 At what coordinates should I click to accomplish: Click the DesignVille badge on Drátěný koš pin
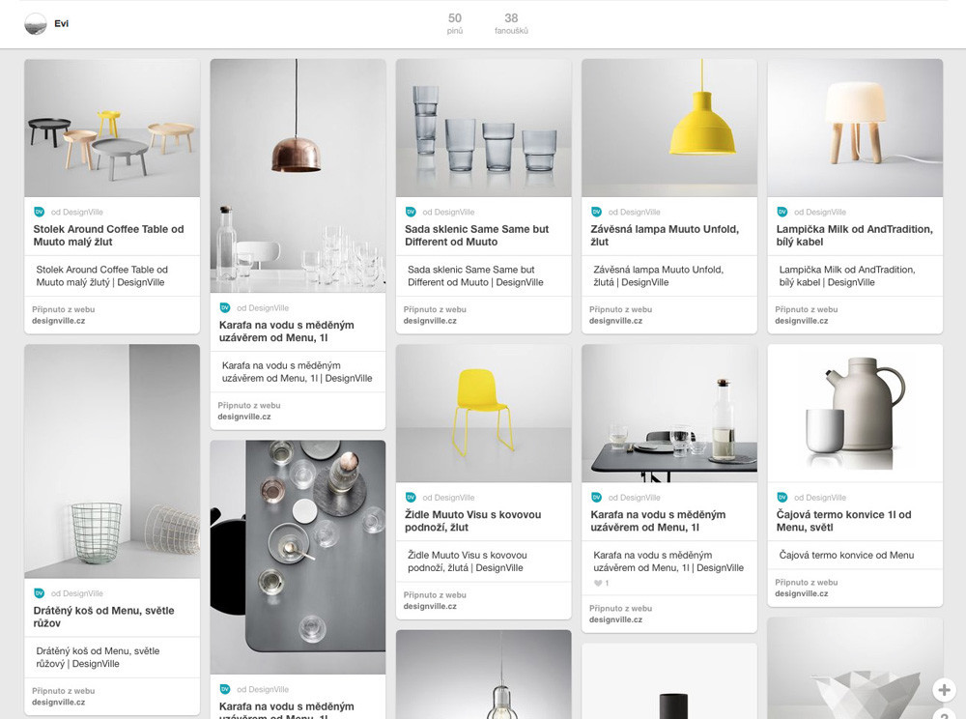coord(39,593)
